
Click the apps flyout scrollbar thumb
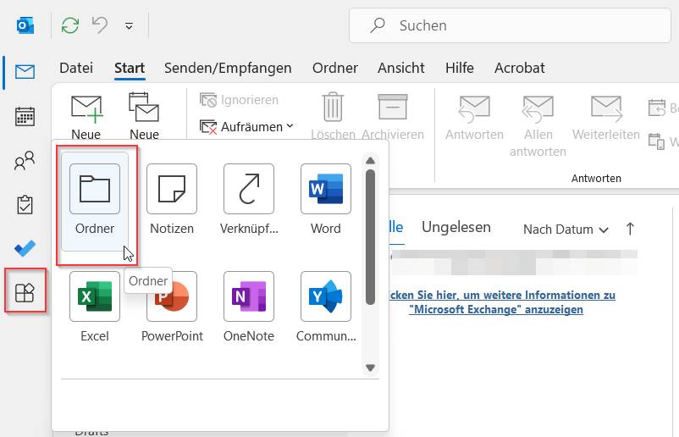[x=370, y=237]
